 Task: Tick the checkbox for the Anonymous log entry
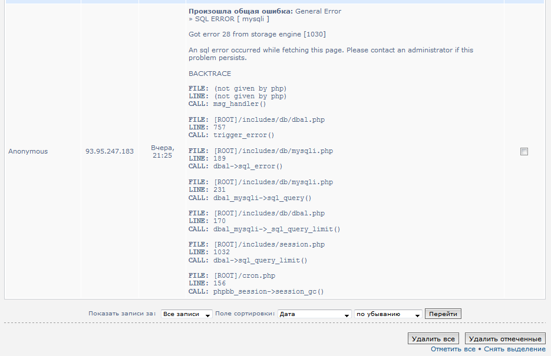(x=524, y=151)
